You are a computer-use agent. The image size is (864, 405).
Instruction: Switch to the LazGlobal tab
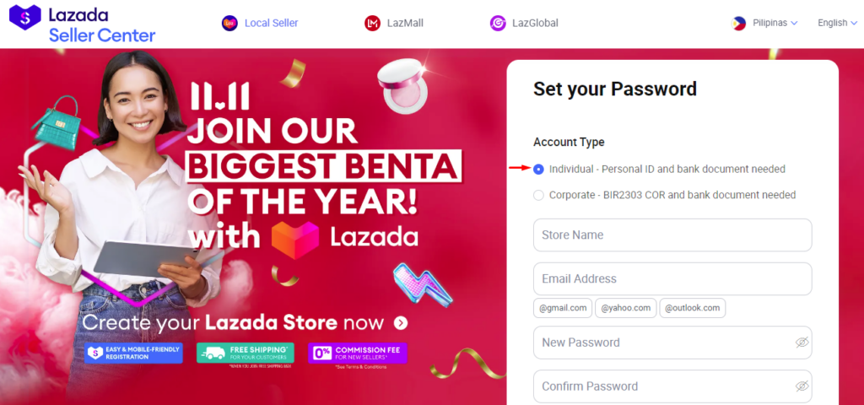click(524, 23)
